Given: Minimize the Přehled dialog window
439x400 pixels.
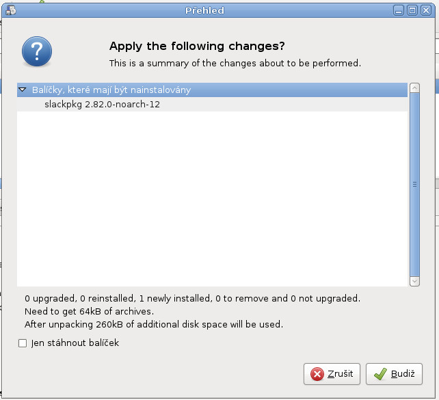Looking at the screenshot, I should [399, 11].
